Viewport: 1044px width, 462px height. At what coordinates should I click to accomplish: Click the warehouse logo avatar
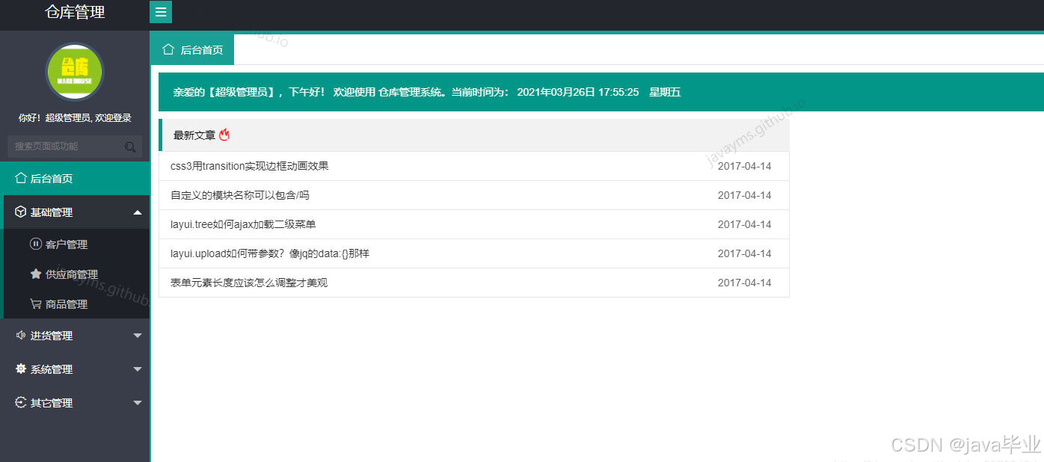click(x=74, y=72)
